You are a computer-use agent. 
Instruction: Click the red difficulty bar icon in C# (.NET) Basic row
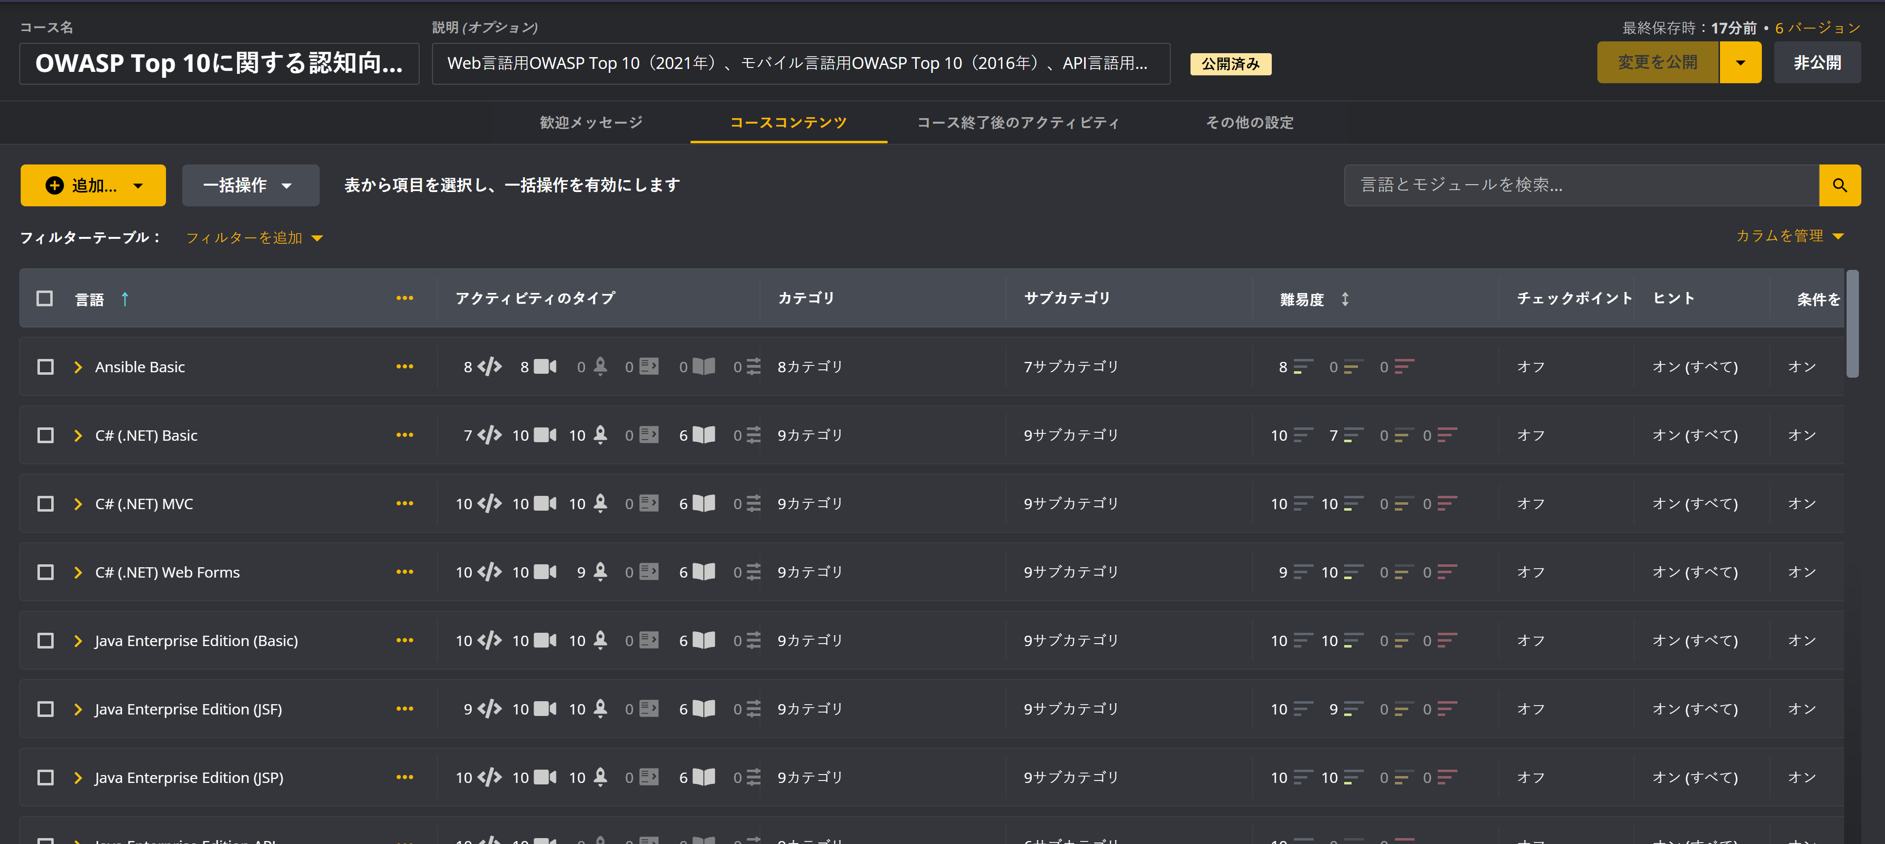1448,435
